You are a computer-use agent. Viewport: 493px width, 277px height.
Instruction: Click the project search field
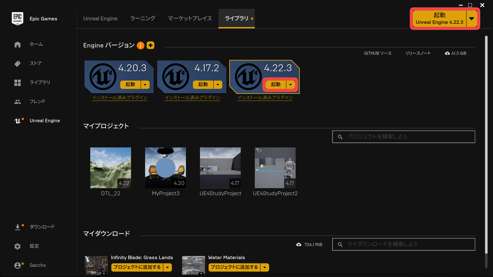403,137
